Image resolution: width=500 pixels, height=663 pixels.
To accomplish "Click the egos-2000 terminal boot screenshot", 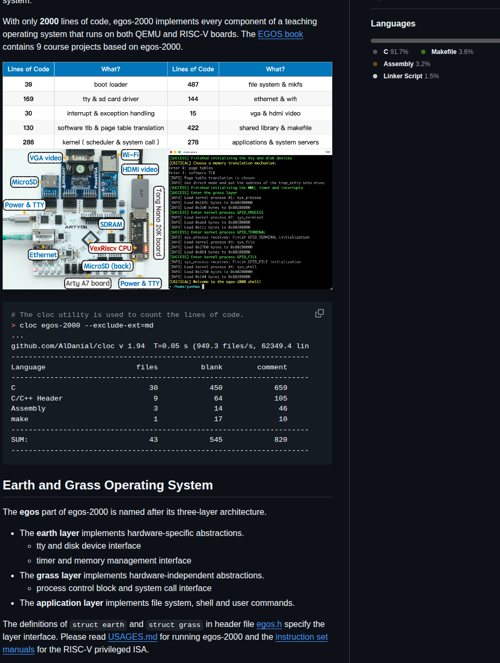I will [x=250, y=220].
